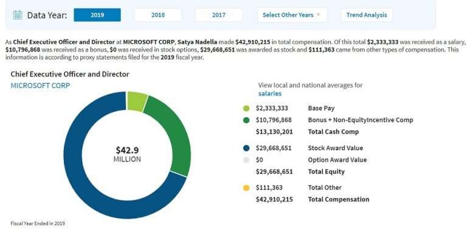
Task: Click the Fiscal Year Ended in 2019 note
Action: pyautogui.click(x=38, y=223)
